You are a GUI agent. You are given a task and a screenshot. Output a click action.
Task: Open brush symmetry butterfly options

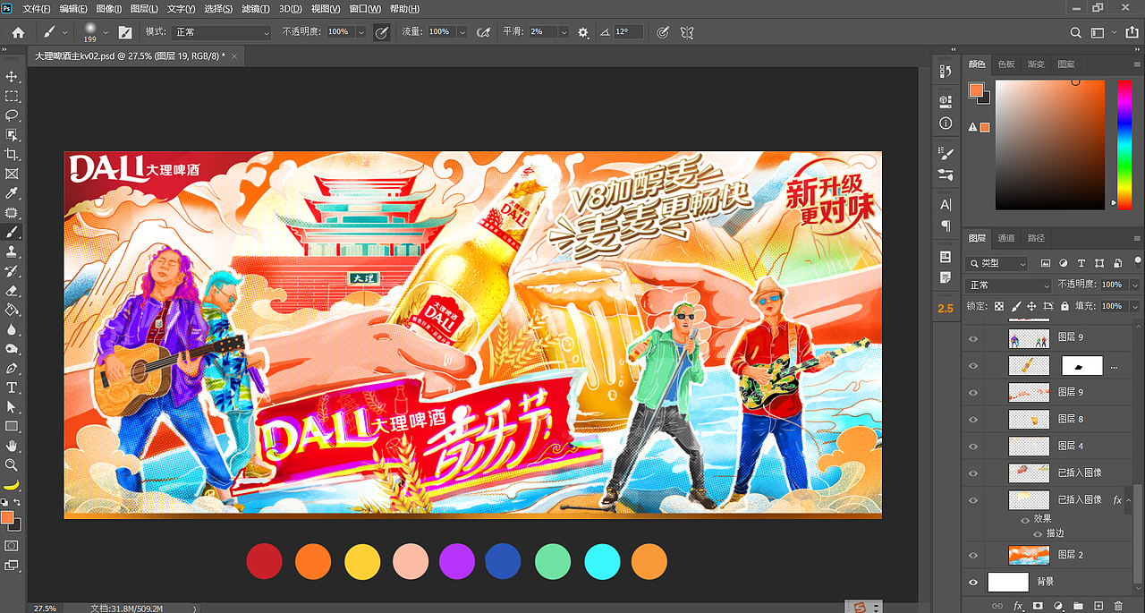pos(687,32)
